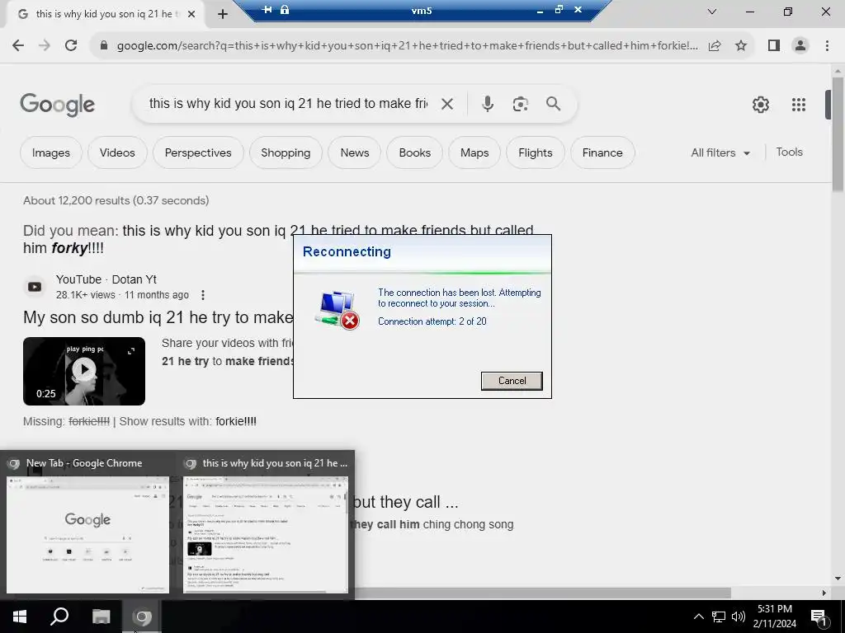Click the Did you mean suggestion link
The height and width of the screenshot is (633, 845).
pyautogui.click(x=278, y=239)
